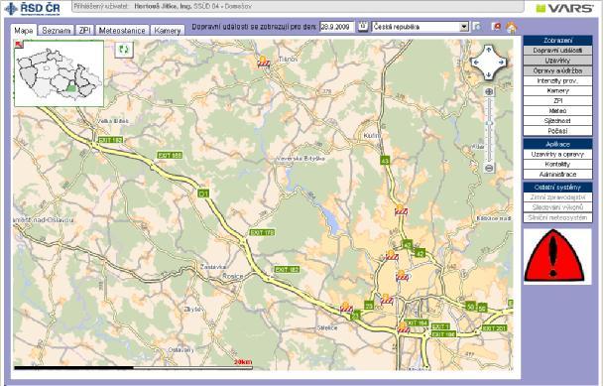The height and width of the screenshot is (386, 603).
Task: Collapse overview minimap with red arrow
Action: coord(19,45)
